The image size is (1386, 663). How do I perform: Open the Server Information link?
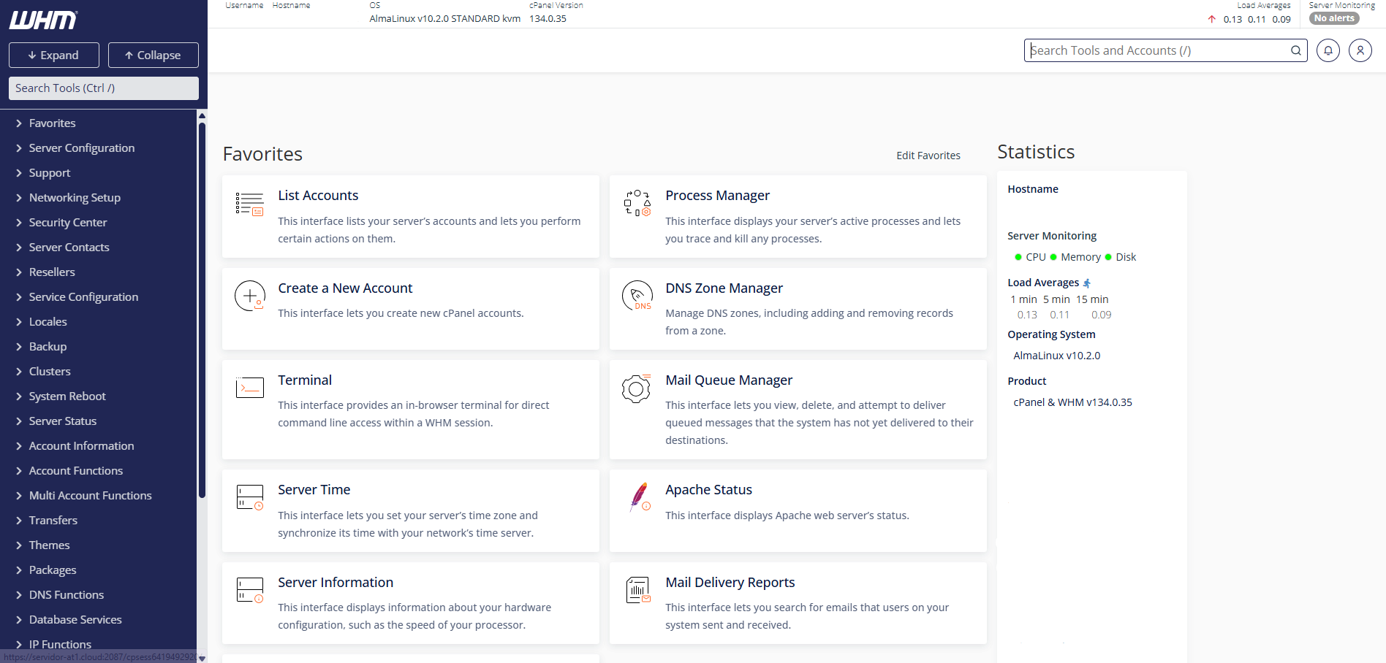click(336, 583)
